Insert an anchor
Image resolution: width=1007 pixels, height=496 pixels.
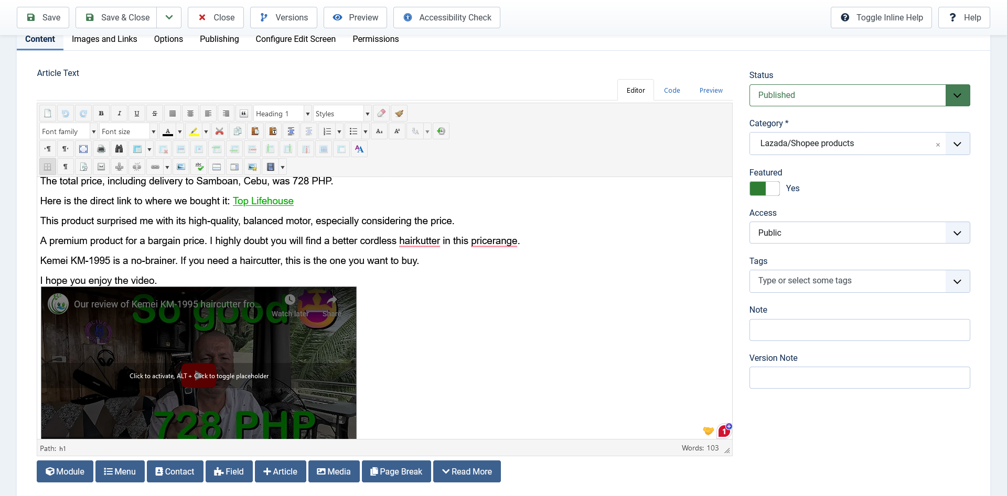pyautogui.click(x=119, y=167)
